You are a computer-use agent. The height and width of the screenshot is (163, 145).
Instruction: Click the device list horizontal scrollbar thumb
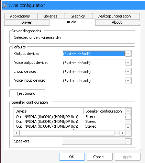67,133
